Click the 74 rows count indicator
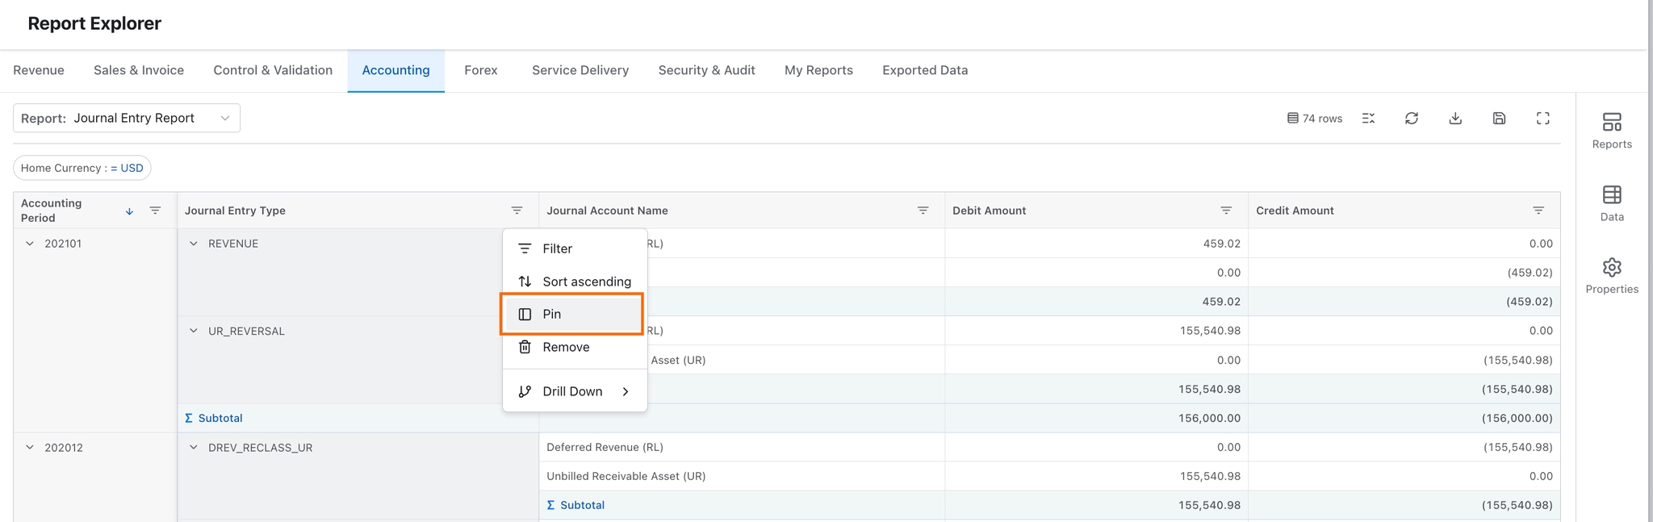The image size is (1653, 522). [1315, 119]
